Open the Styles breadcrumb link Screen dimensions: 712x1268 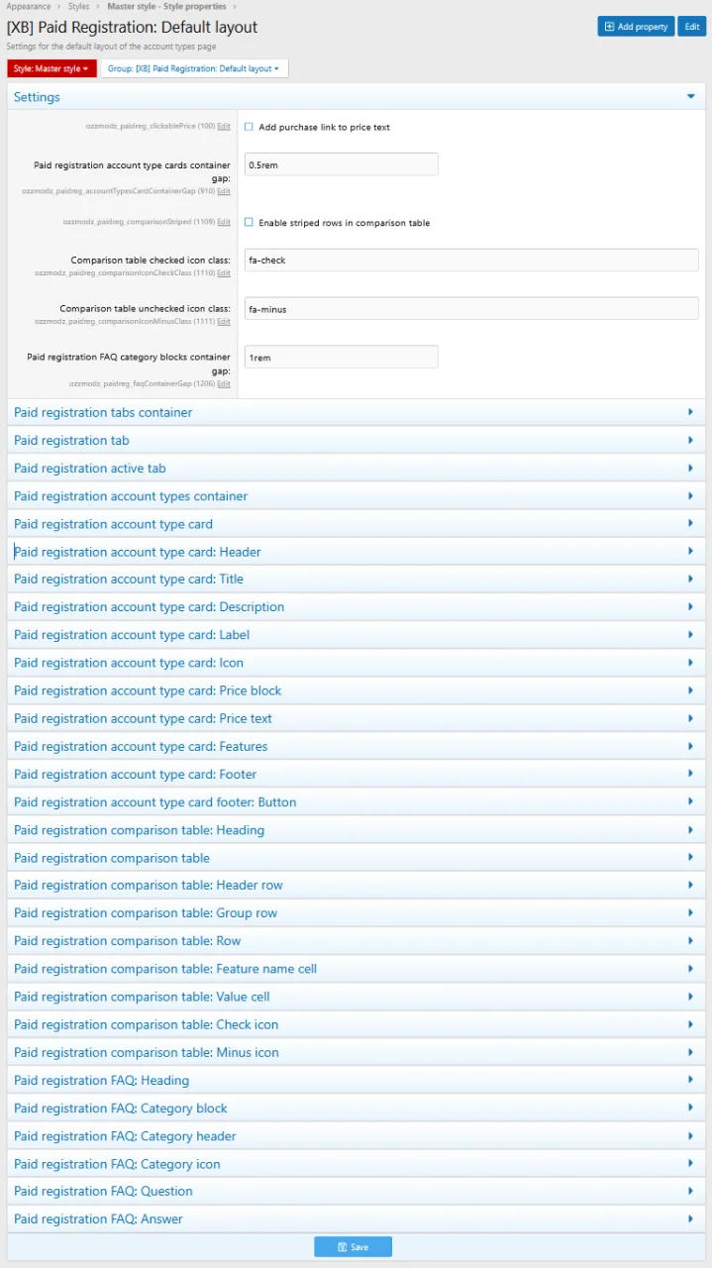tap(78, 6)
